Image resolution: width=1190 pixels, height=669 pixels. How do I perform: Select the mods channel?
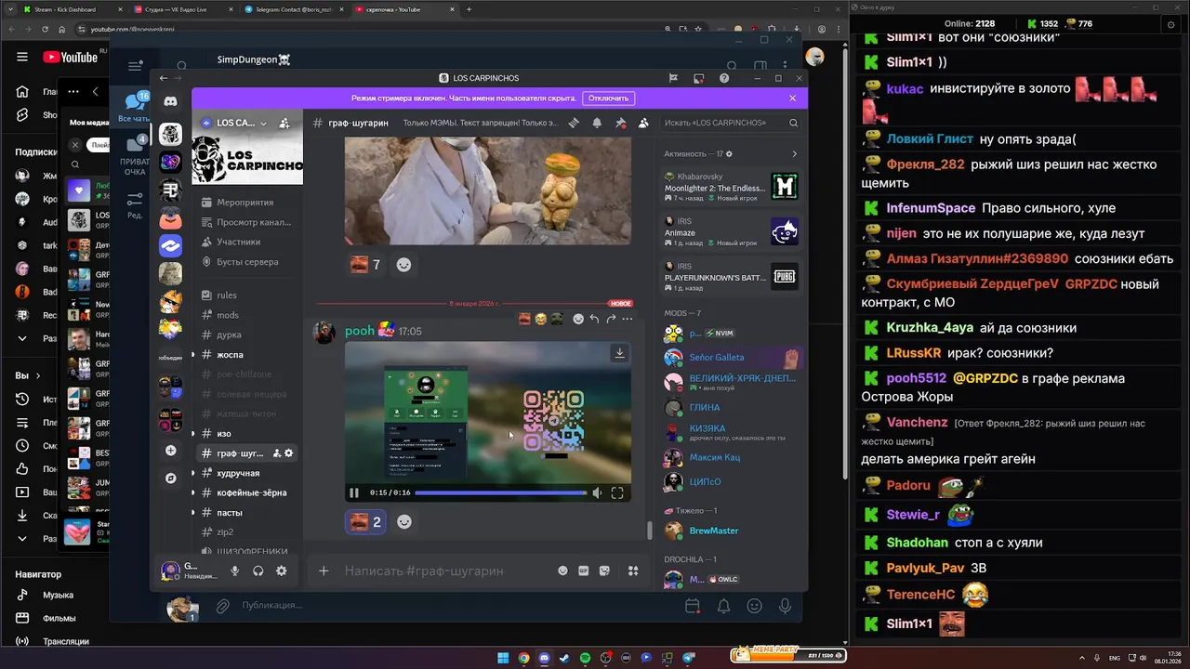point(245,315)
